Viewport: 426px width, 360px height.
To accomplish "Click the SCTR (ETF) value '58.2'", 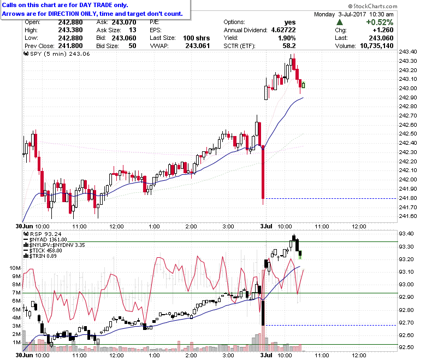I will coord(289,46).
